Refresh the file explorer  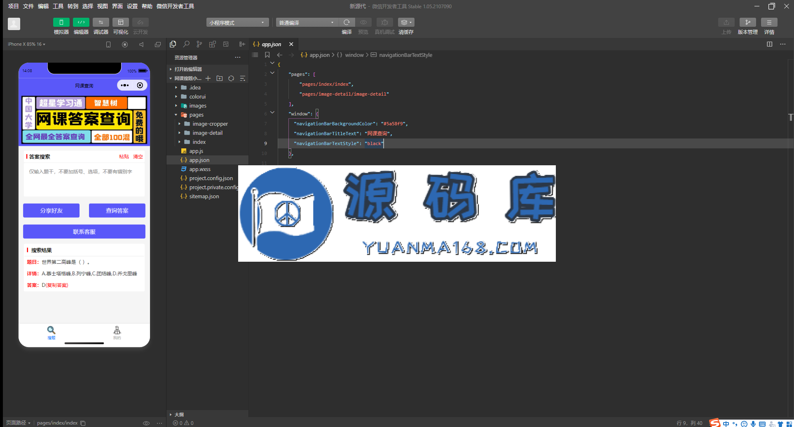(231, 78)
